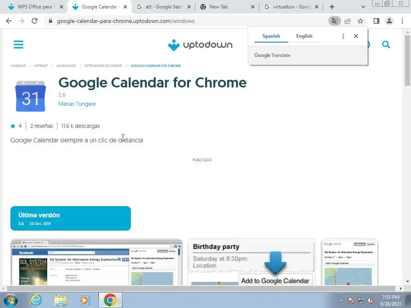The width and height of the screenshot is (411, 308).
Task: Open WINDOWS breadcrumb link
Action: click(x=18, y=66)
